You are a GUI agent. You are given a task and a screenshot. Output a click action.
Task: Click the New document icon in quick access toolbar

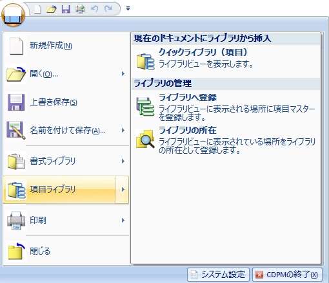click(x=38, y=9)
